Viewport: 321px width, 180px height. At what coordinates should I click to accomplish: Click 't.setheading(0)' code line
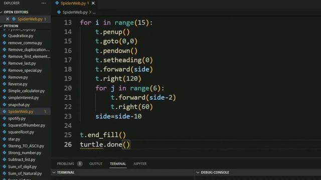(124, 60)
